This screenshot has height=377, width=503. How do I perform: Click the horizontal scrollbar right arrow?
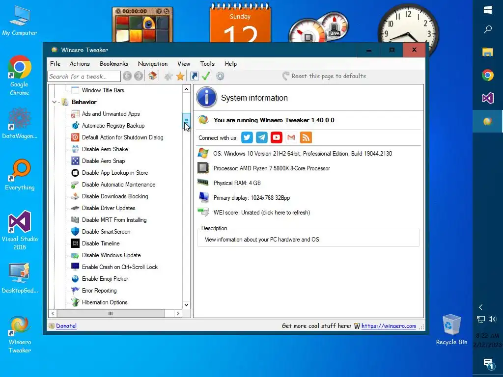click(x=178, y=313)
